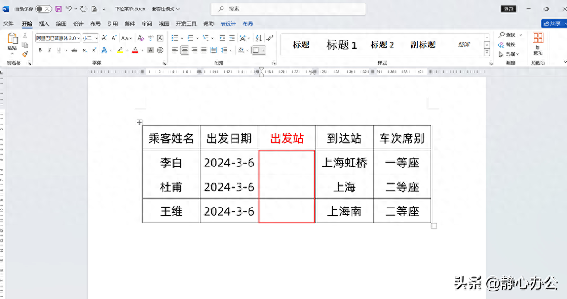Click the character shading icon
This screenshot has height=299, width=567.
[x=150, y=50]
